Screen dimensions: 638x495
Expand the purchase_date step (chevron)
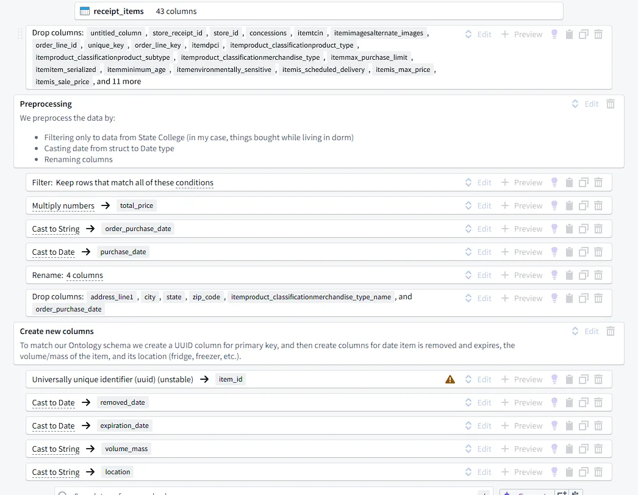pyautogui.click(x=468, y=252)
